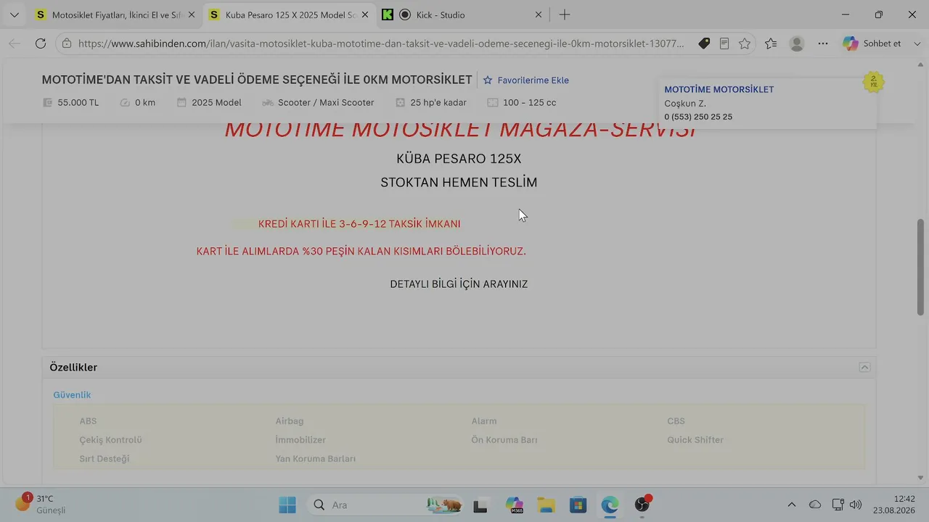The image size is (929, 522).
Task: Click Yan Koruma Barları feature
Action: click(x=315, y=459)
